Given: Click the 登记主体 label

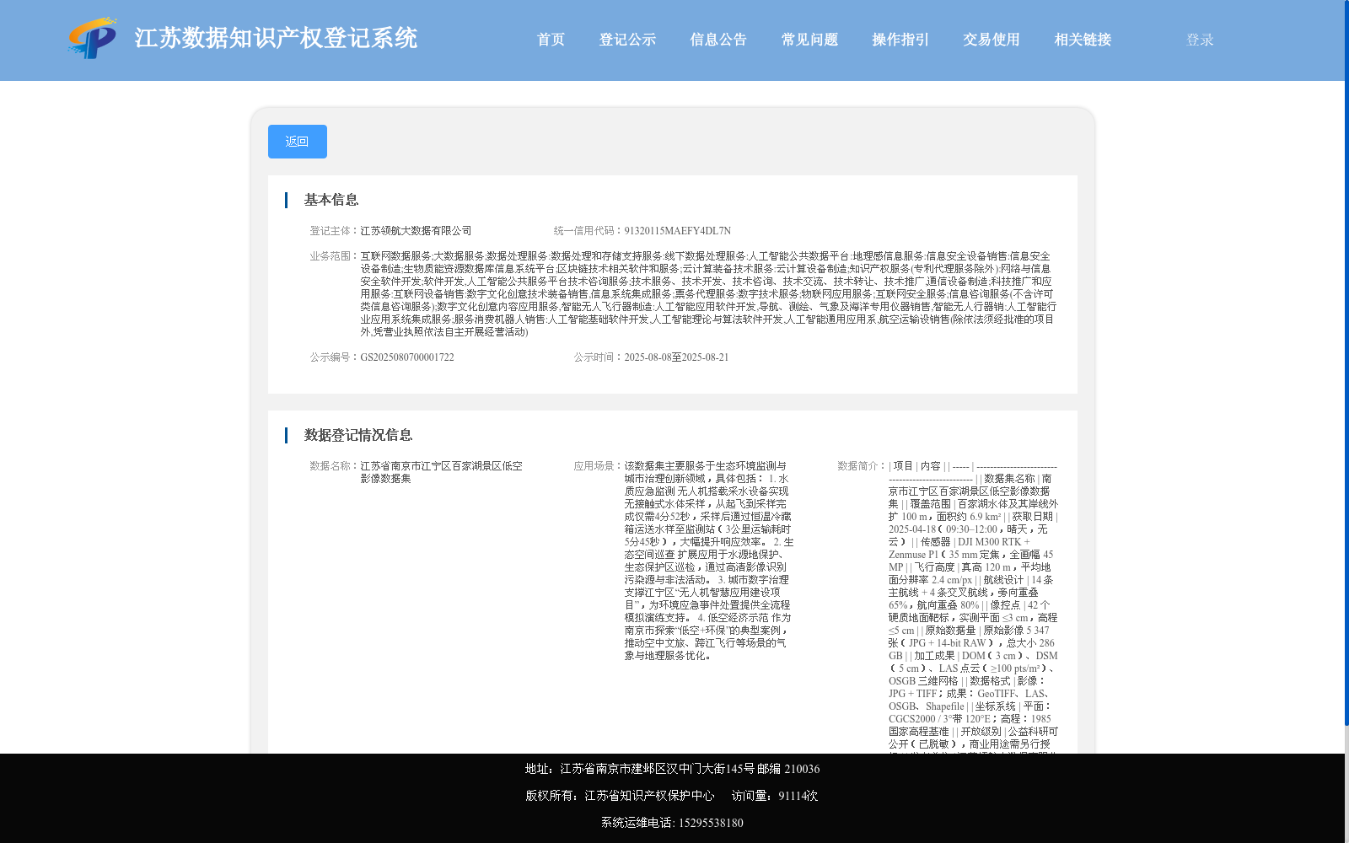Looking at the screenshot, I should 334,231.
